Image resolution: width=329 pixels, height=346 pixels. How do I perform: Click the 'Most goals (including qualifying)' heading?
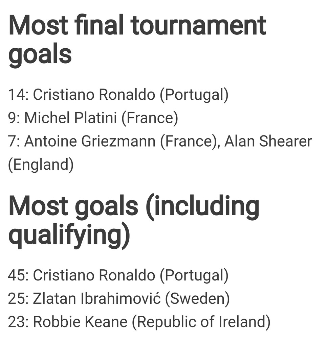coord(134,221)
